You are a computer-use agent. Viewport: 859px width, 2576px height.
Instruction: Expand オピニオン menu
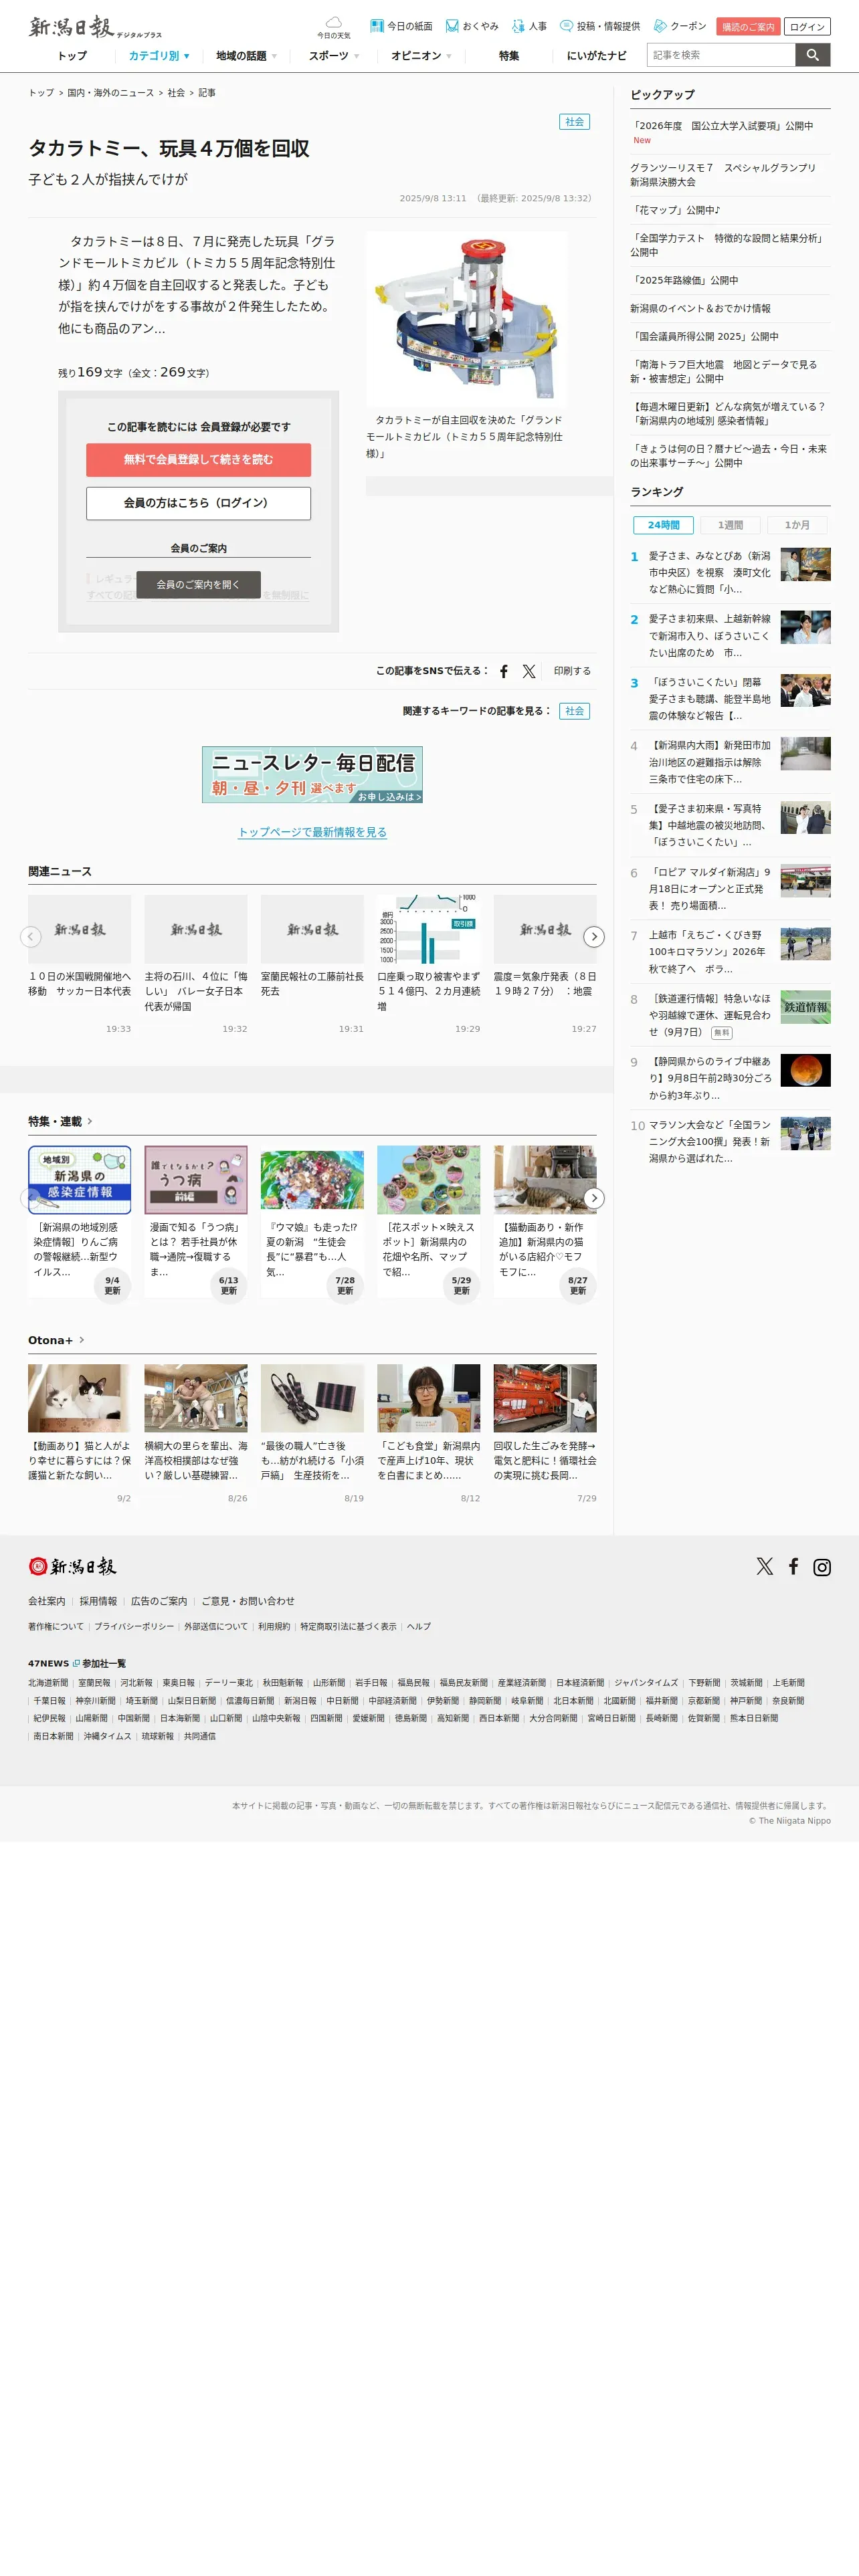point(421,56)
